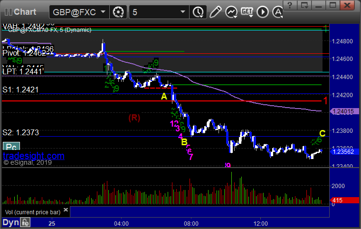Viewport: 361px width, 229px height.
Task: Click the 12:00 time axis label
Action: pyautogui.click(x=261, y=223)
